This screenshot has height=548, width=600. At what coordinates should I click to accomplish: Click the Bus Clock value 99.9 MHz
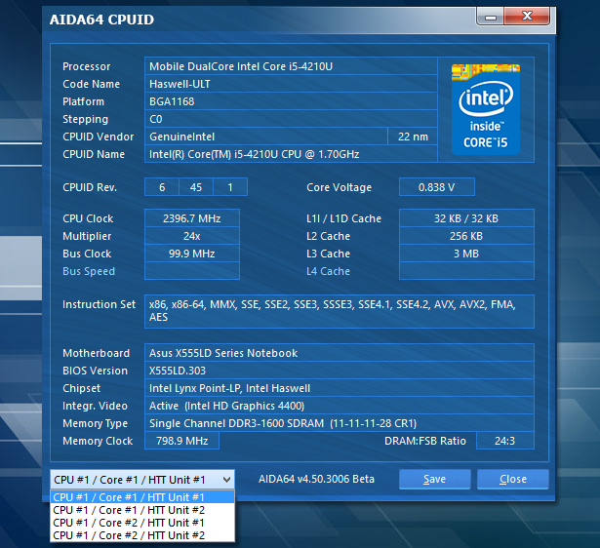tap(192, 254)
